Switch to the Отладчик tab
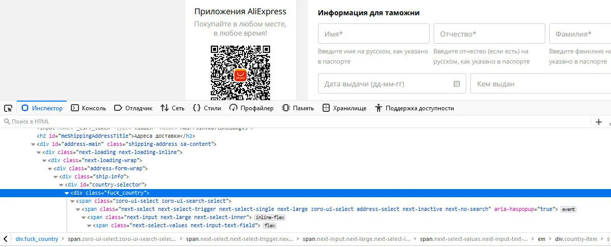This screenshot has height=247, width=611. pos(133,108)
